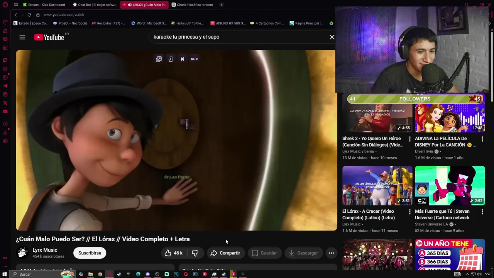This screenshot has width=494, height=278.
Task: Open sidebar settings gear icon
Action: [5, 141]
